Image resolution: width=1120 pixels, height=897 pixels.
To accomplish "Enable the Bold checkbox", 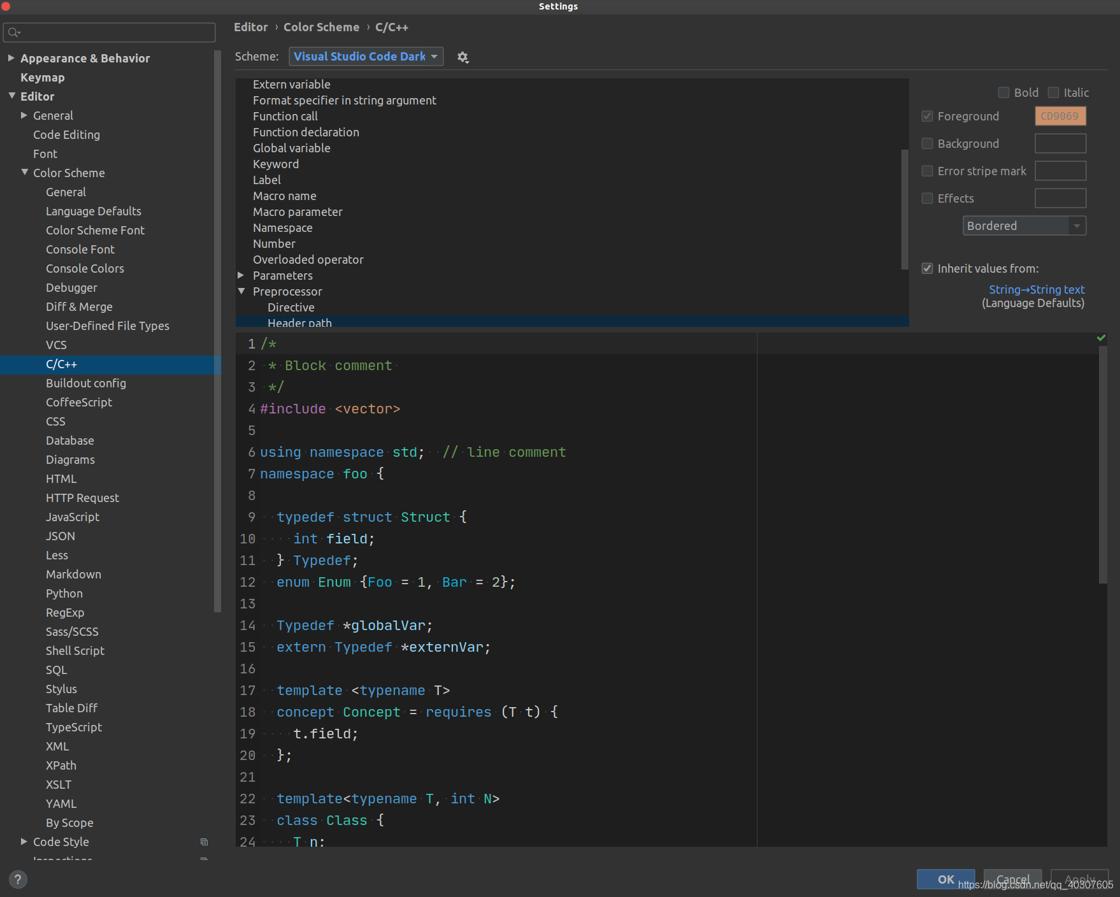I will coord(1003,92).
